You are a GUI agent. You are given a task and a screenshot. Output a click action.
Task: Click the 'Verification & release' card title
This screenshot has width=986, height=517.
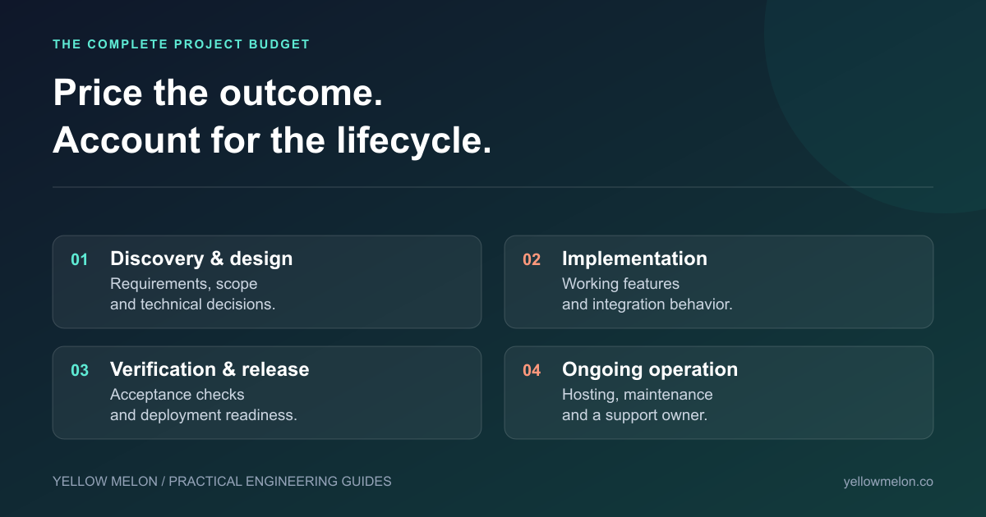tap(210, 369)
